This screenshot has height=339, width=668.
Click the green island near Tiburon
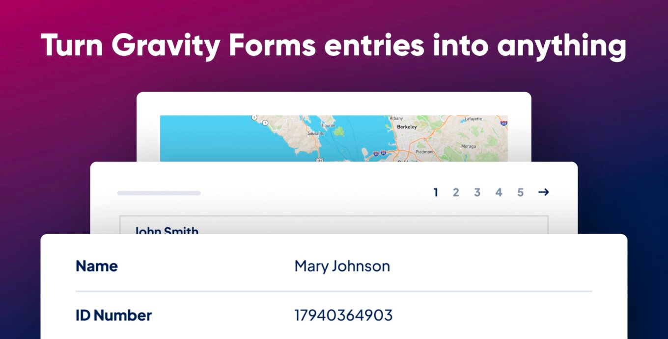click(338, 131)
